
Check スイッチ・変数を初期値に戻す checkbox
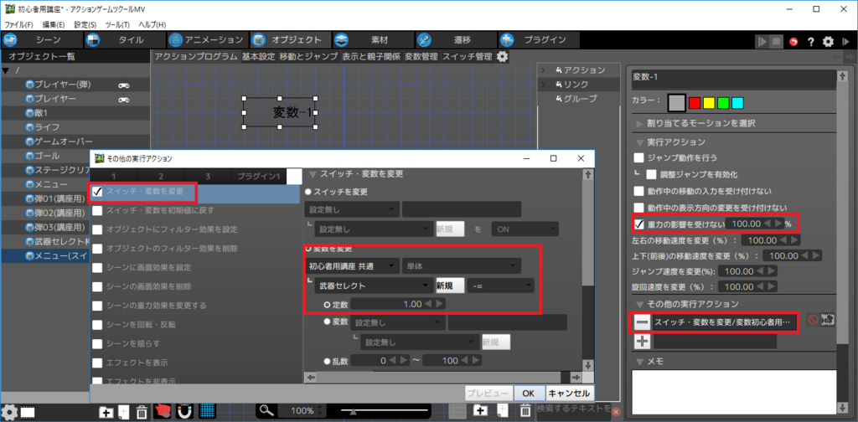[x=97, y=210]
